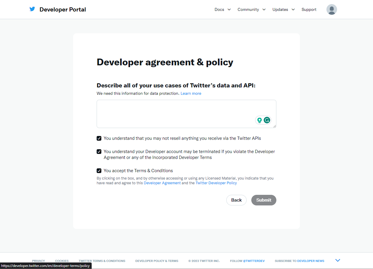This screenshot has width=373, height=269.
Task: Open the Community dropdown menu
Action: click(x=251, y=9)
